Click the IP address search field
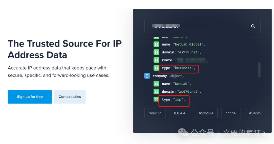The height and width of the screenshot is (144, 274). (x=202, y=26)
